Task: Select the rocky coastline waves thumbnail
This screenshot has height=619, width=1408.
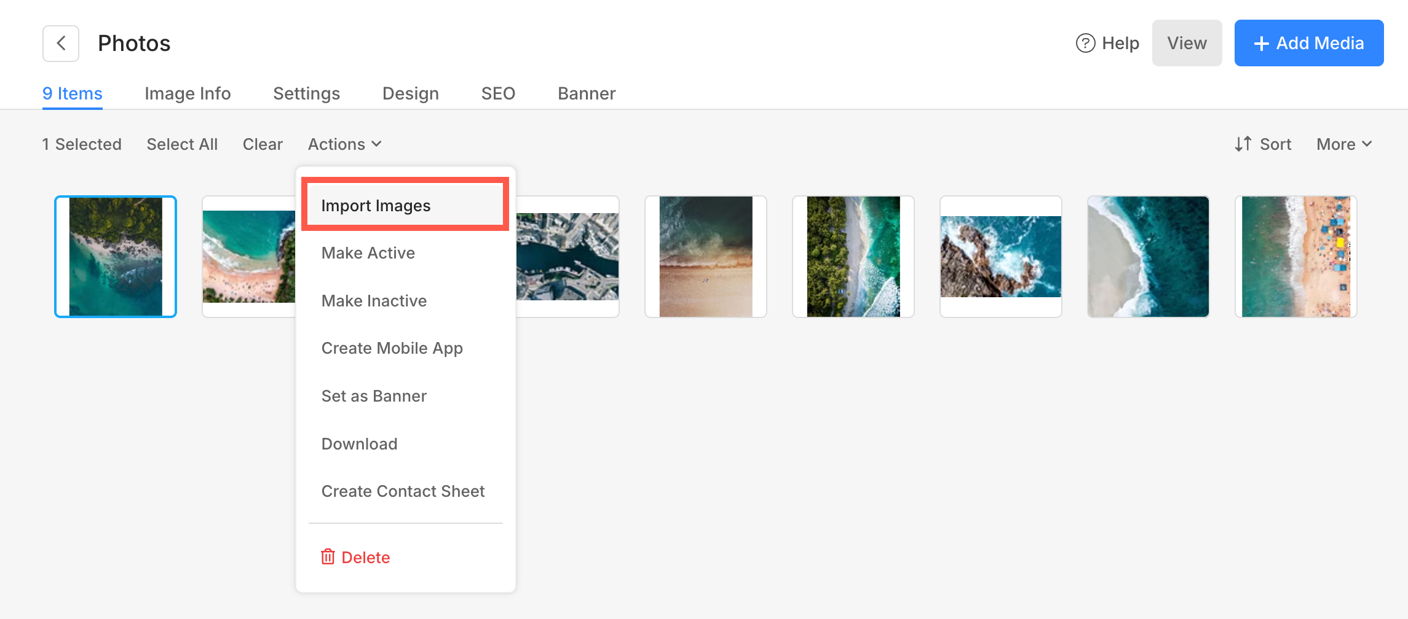Action: point(1000,257)
